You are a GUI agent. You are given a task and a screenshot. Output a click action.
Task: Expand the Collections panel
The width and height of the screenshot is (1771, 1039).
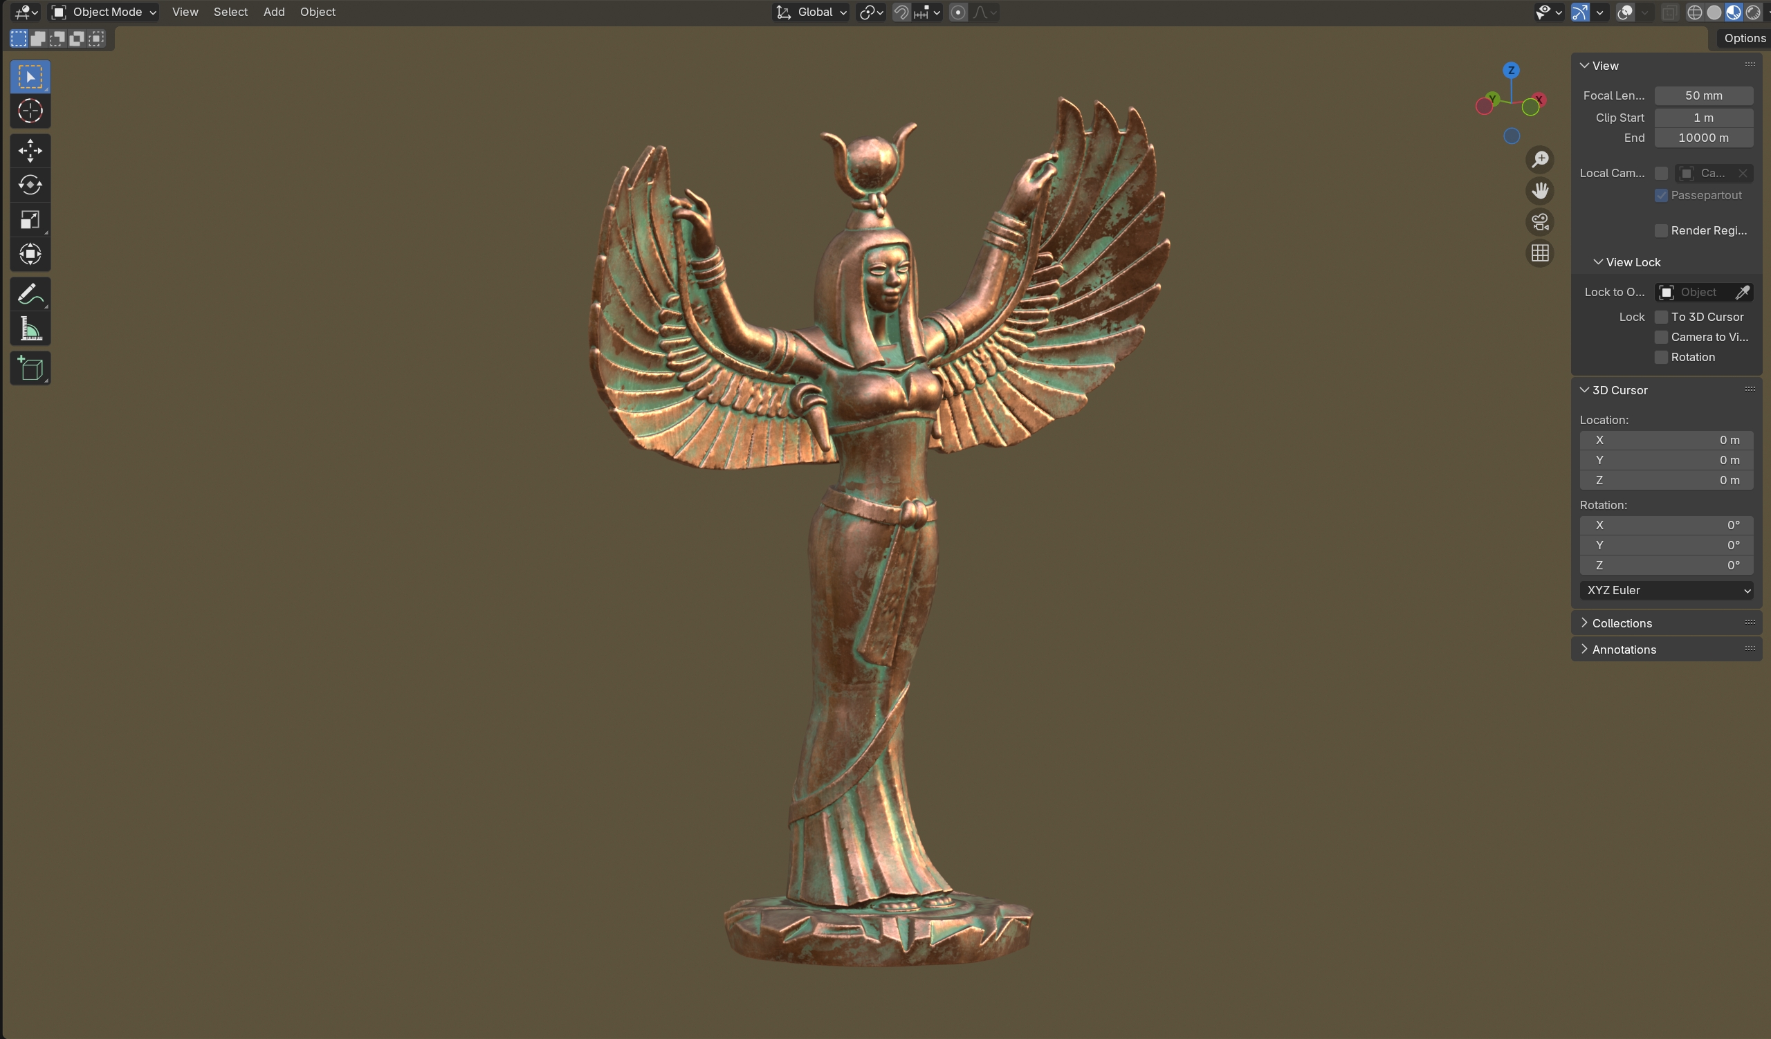(x=1622, y=623)
